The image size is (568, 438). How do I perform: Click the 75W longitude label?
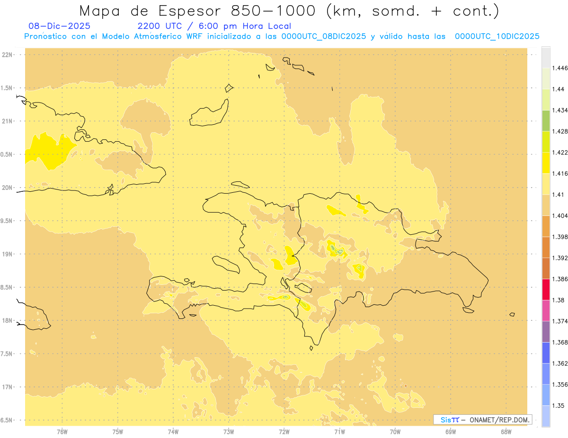118,432
